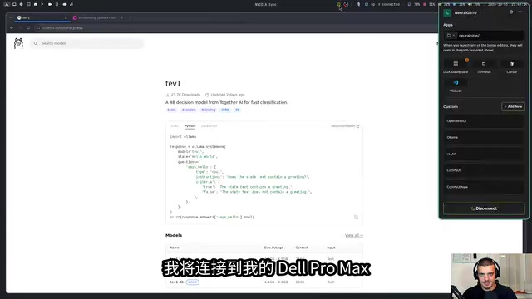Open the Ollama custom entry
Screen dimensions: 532x299
tap(484, 137)
